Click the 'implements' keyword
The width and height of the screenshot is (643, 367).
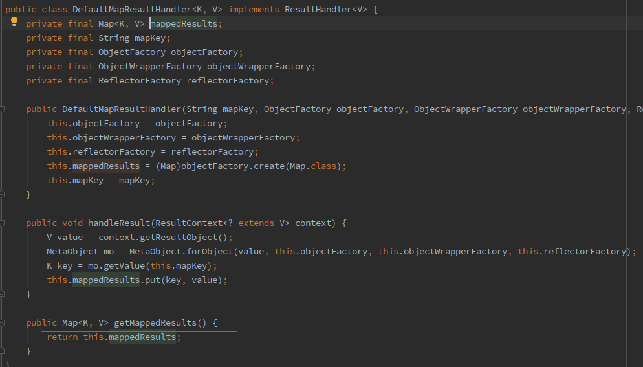click(254, 10)
